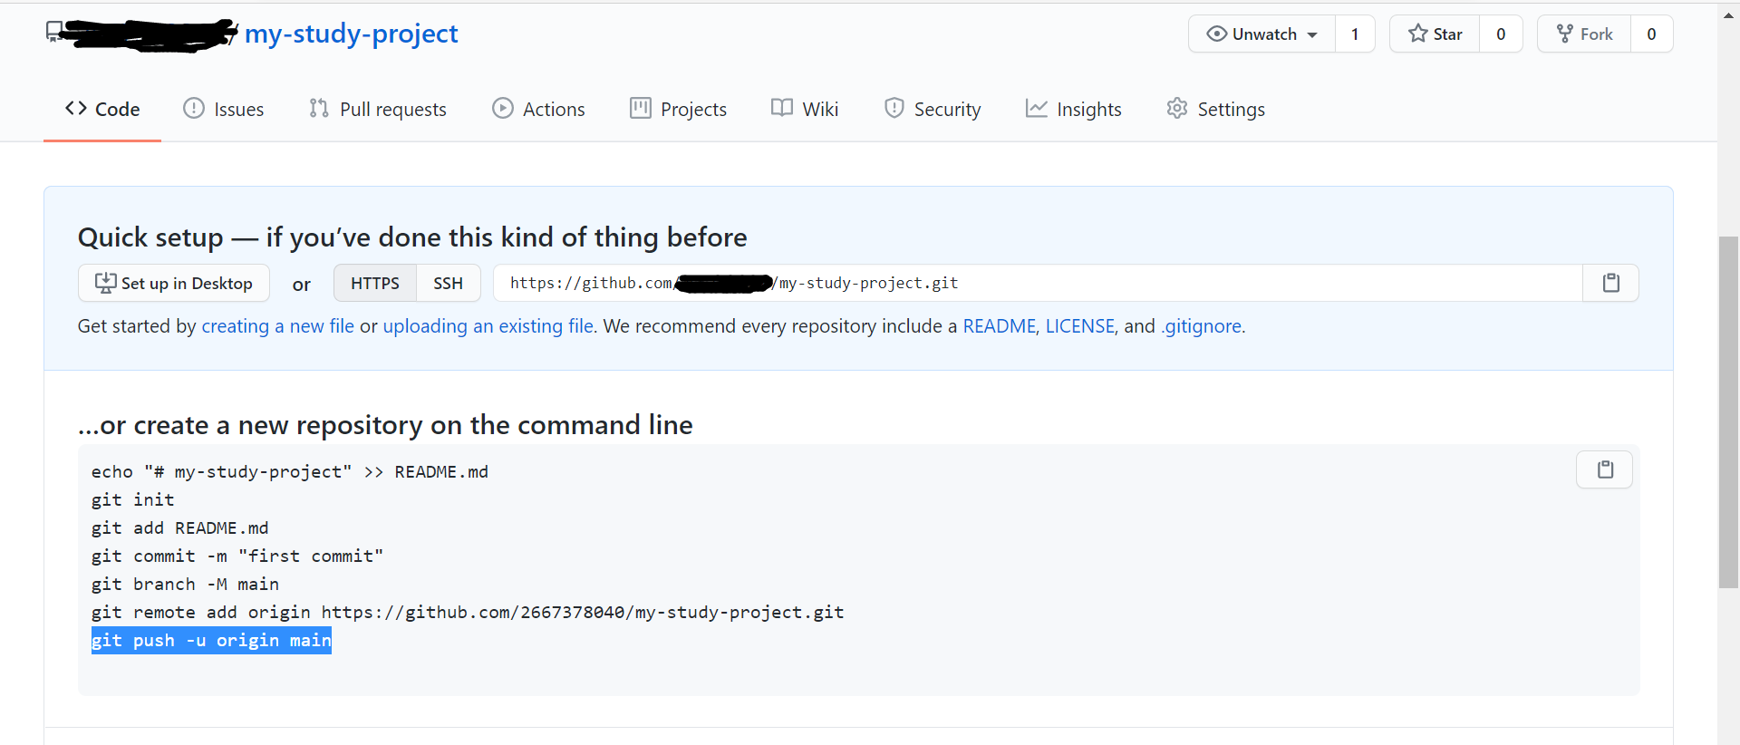Open my-study-project repository link

(352, 34)
